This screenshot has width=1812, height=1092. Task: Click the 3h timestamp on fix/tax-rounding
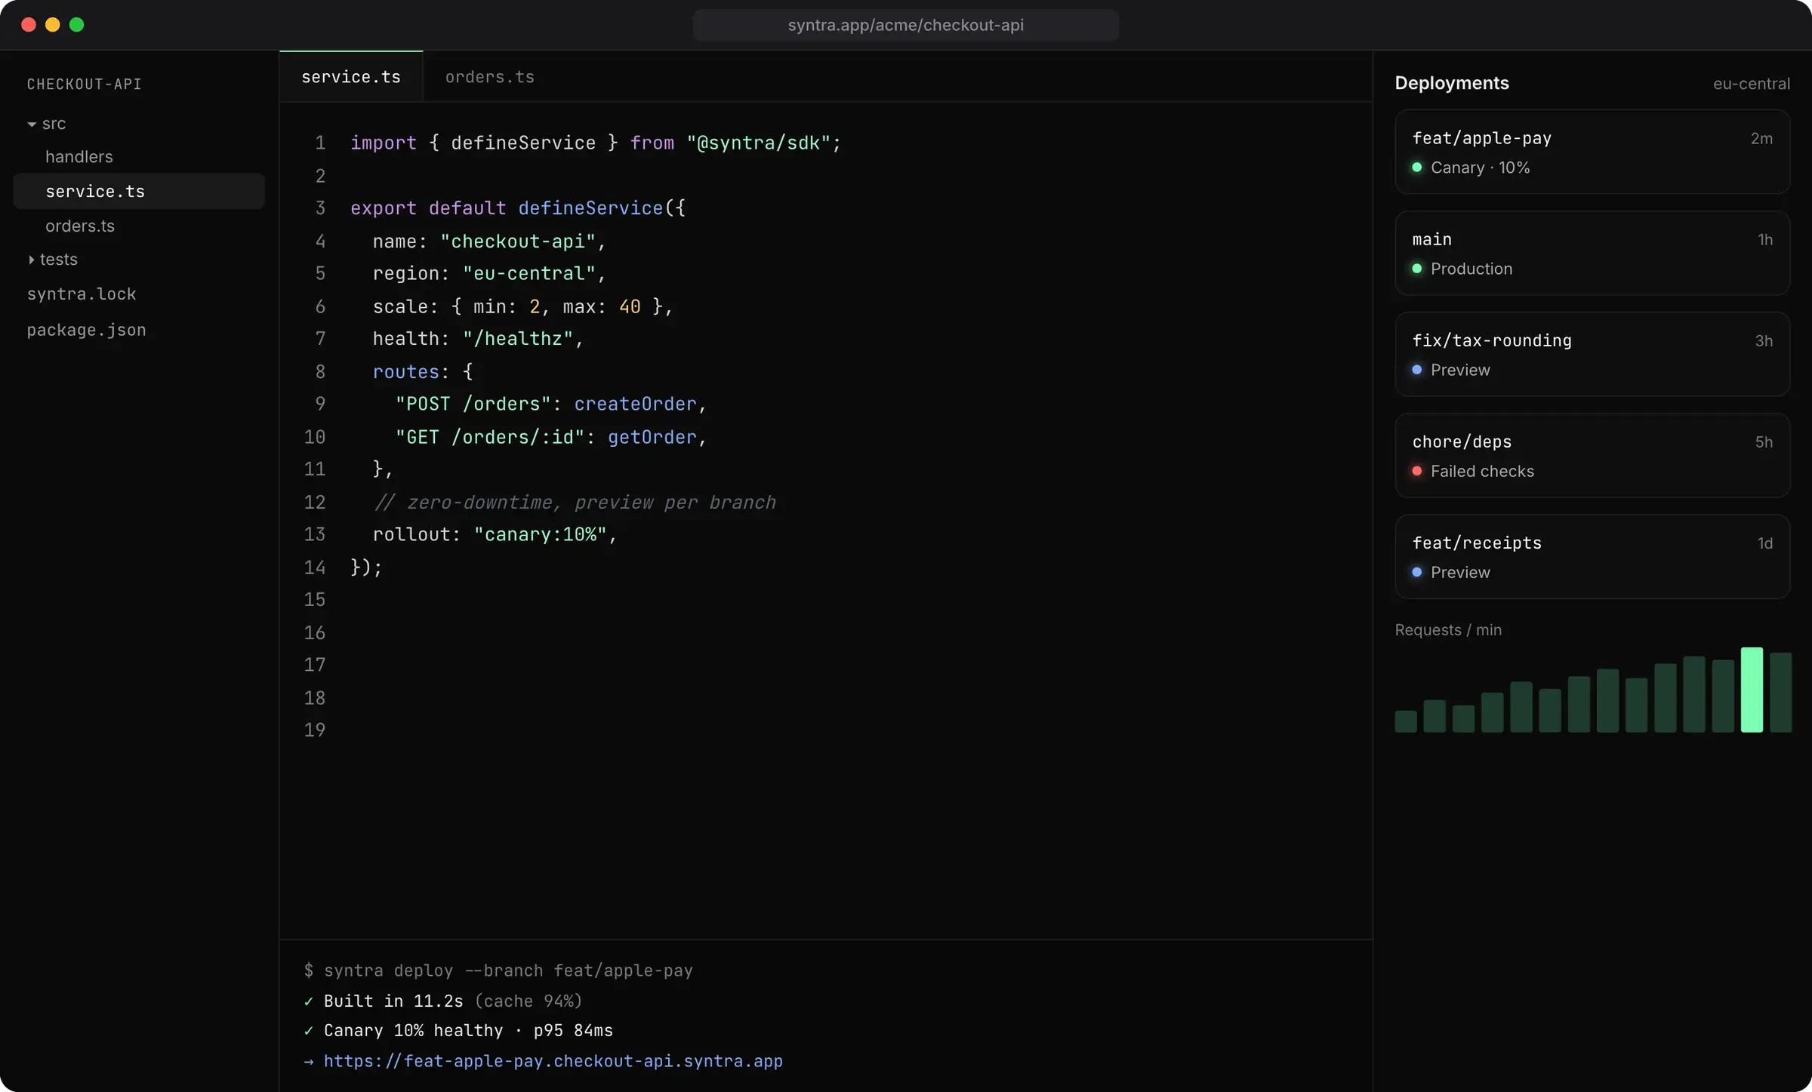coord(1764,341)
